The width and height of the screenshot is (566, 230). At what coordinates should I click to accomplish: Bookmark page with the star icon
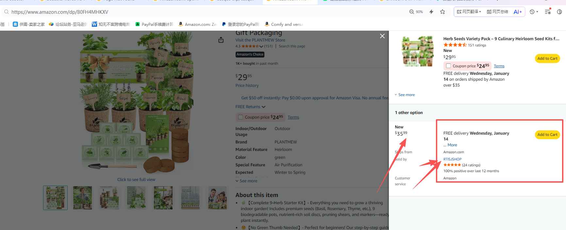click(442, 12)
